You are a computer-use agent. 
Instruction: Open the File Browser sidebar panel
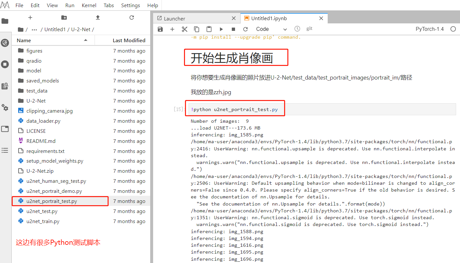point(5,21)
